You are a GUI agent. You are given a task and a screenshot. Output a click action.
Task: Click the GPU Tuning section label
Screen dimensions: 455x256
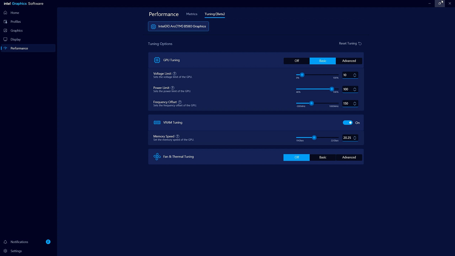tap(171, 60)
